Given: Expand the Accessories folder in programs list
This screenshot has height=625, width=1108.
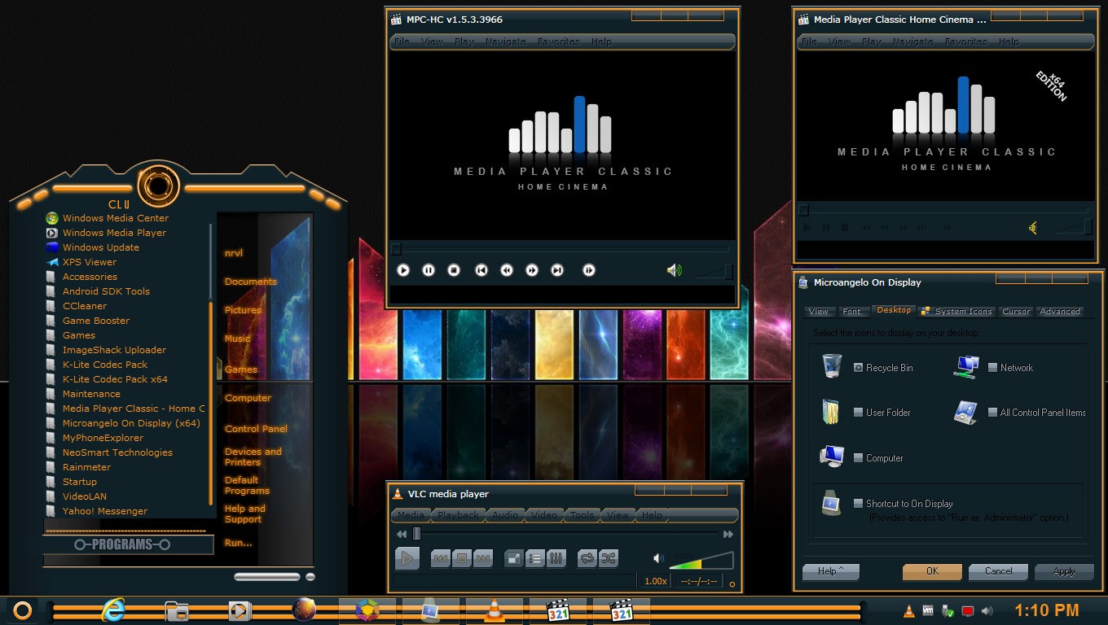Looking at the screenshot, I should click(x=90, y=277).
